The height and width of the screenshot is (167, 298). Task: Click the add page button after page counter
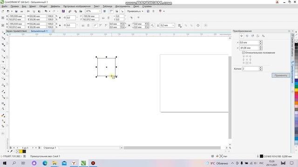point(39,148)
